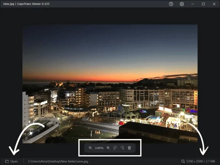Open settings via the gear icon
Viewport: 220px width, 165px height.
[182, 4]
